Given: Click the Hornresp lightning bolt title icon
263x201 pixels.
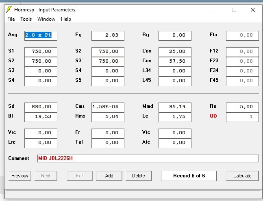Looking at the screenshot, I should pos(9,10).
